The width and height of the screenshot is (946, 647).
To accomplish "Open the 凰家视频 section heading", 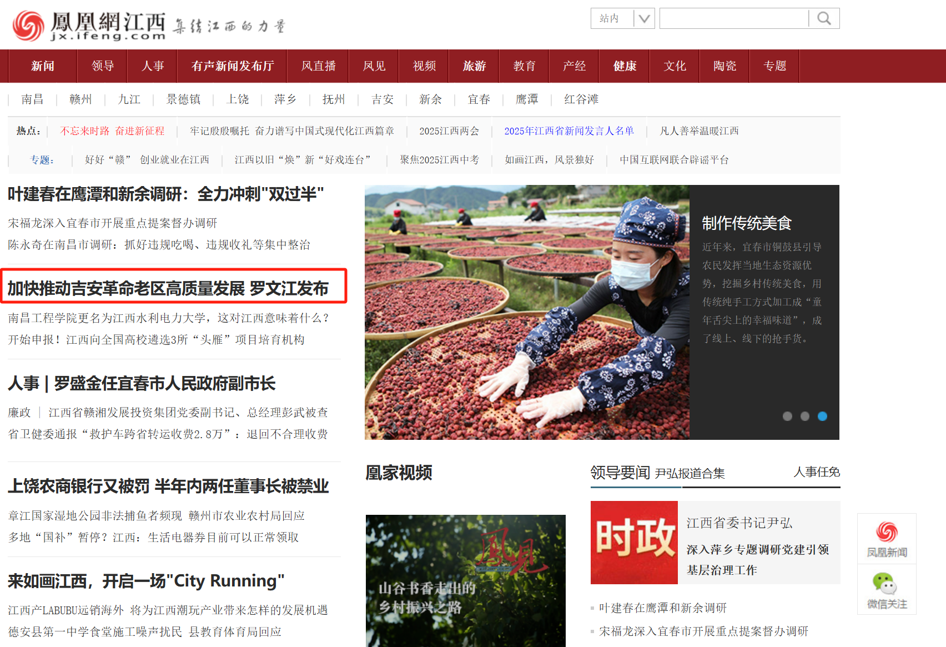I will coord(399,473).
